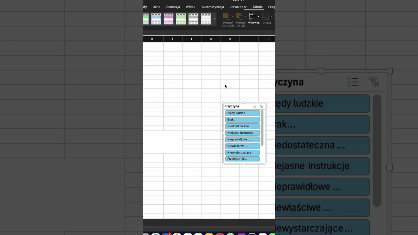Open the Dane ribbon tab

156,7
